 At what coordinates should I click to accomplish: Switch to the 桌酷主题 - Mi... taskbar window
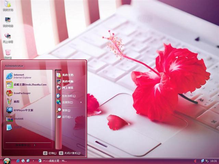(52, 161)
